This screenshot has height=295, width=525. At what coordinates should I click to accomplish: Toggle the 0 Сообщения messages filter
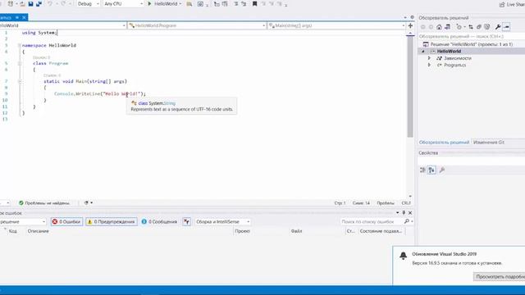[x=159, y=222]
